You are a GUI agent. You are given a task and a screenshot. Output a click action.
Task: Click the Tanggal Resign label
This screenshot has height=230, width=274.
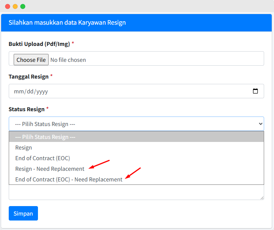pos(29,77)
